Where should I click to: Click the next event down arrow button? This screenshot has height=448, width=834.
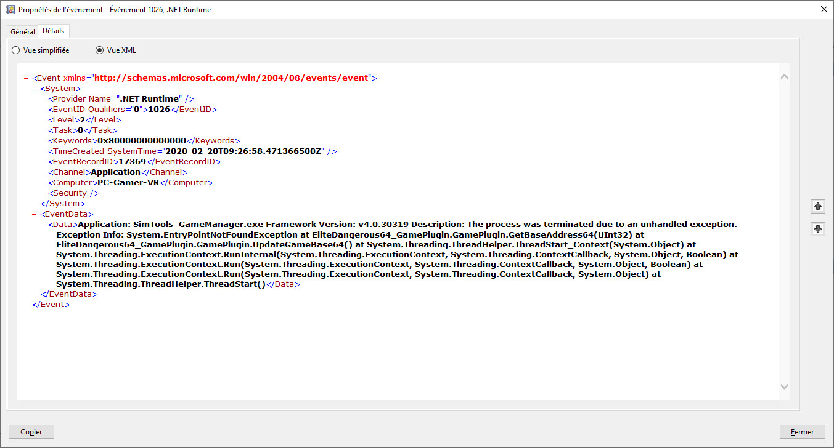coord(818,229)
